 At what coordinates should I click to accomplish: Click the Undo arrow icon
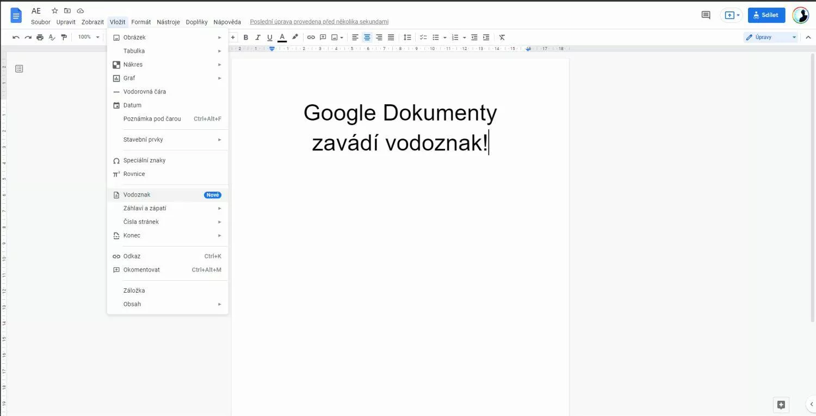[16, 37]
